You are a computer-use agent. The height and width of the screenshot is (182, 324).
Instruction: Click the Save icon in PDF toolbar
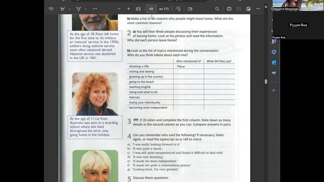coord(238,9)
